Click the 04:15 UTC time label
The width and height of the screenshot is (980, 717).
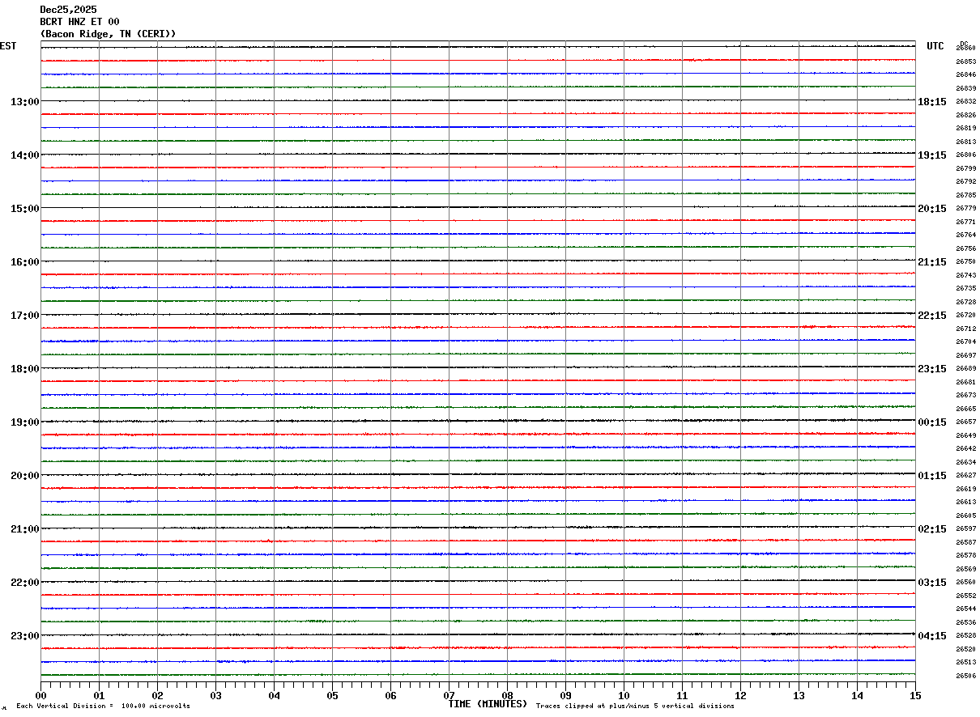(932, 636)
